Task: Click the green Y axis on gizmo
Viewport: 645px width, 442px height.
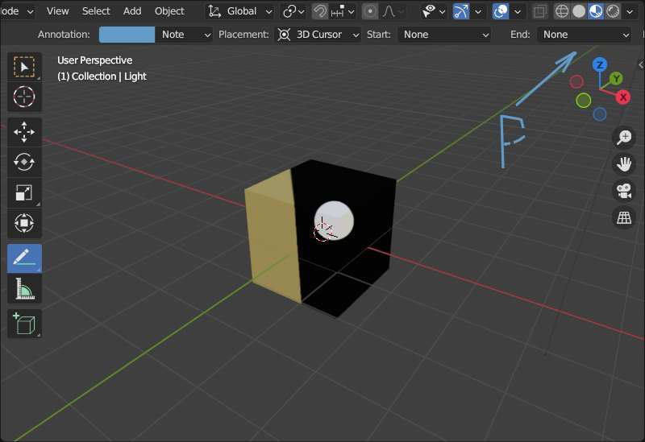Action: tap(616, 78)
